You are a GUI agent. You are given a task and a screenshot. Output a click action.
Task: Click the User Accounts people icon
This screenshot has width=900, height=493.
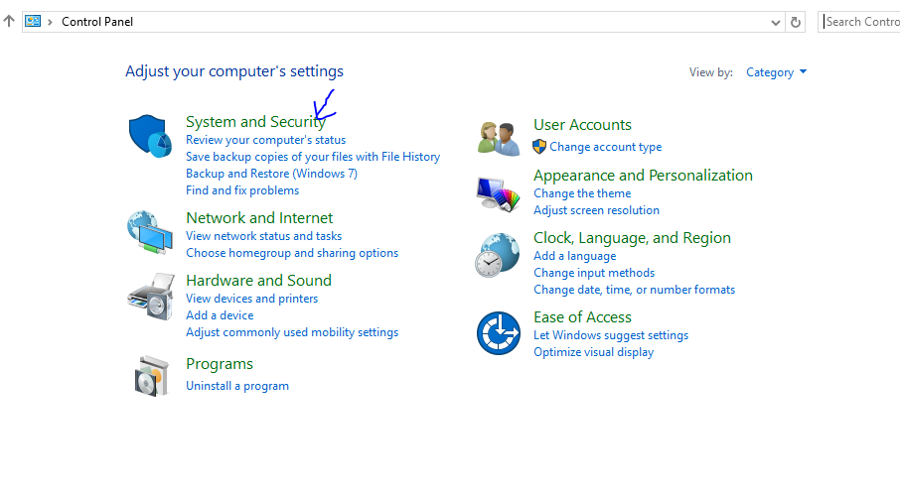click(x=499, y=139)
